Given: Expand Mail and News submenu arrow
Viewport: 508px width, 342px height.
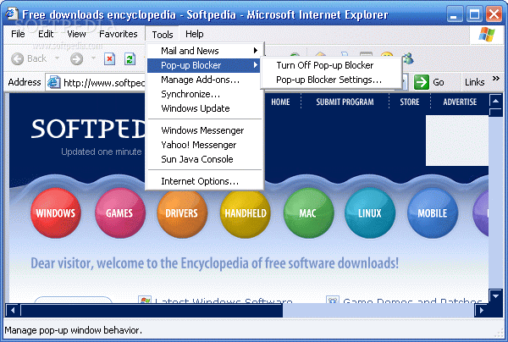Looking at the screenshot, I should pyautogui.click(x=256, y=51).
